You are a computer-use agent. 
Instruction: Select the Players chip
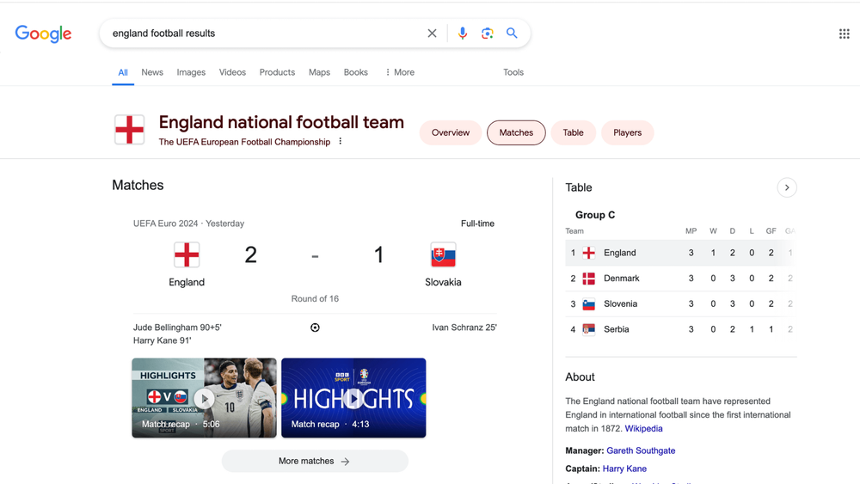pos(628,132)
